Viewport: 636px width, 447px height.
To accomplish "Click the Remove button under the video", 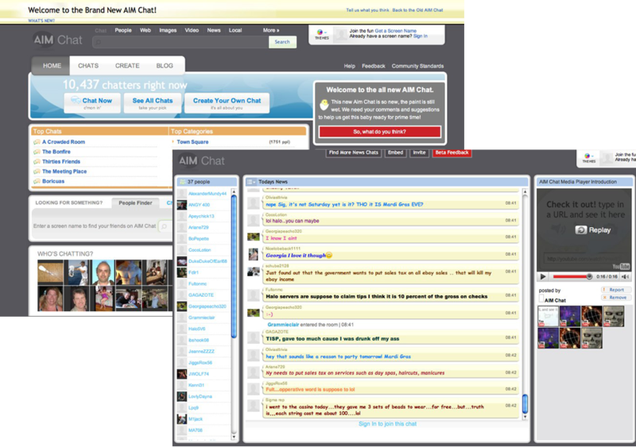I will (x=615, y=298).
